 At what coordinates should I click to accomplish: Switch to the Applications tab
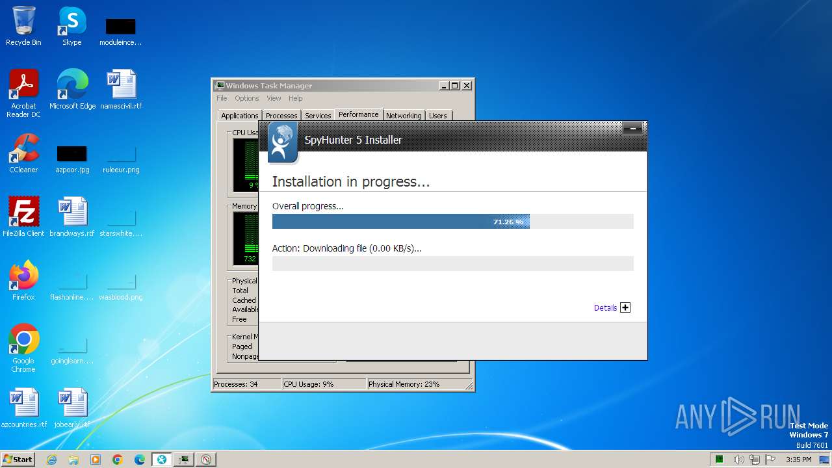pyautogui.click(x=240, y=116)
